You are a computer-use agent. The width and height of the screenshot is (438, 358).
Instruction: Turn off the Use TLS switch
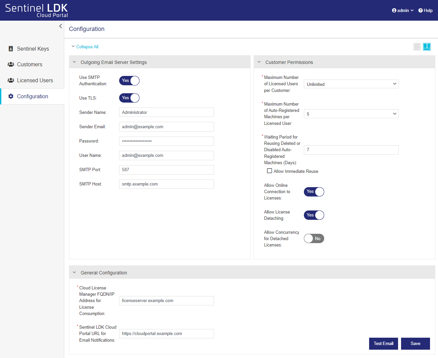pos(129,98)
